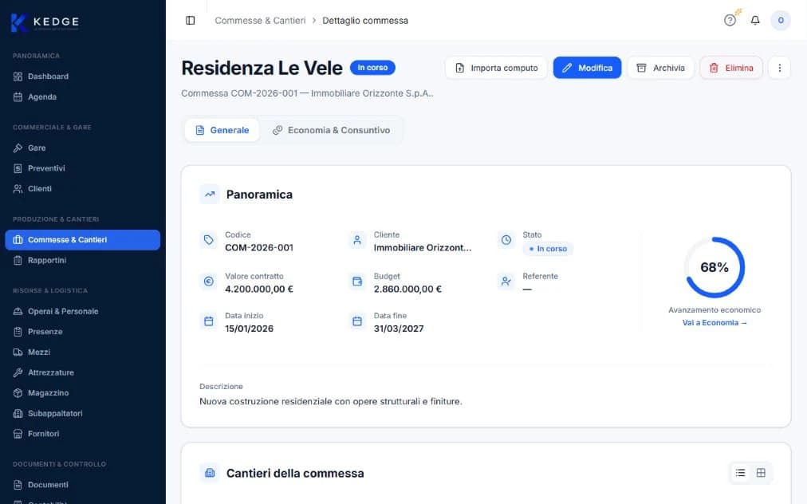
Task: Click start date 15/01/2026
Action: tap(249, 329)
